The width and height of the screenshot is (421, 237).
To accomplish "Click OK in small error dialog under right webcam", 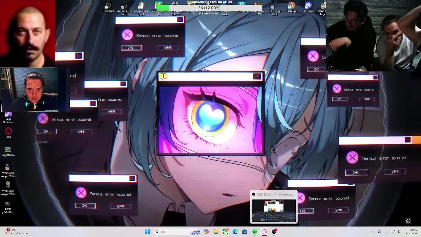I will tap(340, 99).
